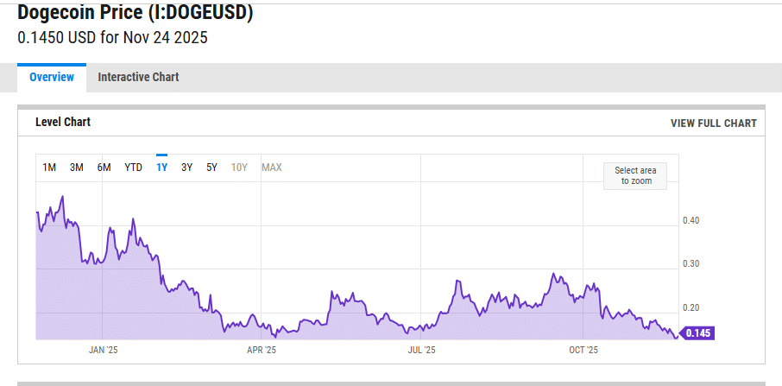This screenshot has width=782, height=386.
Task: Click the JAN '25 axis label
Action: [x=104, y=350]
